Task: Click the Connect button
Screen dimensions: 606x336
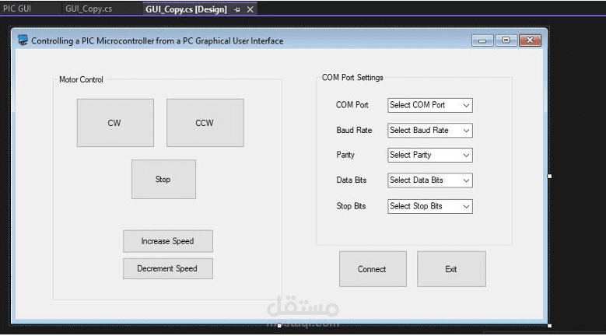Action: pos(373,269)
